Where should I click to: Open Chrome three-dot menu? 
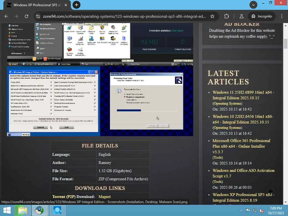pyautogui.click(x=282, y=16)
